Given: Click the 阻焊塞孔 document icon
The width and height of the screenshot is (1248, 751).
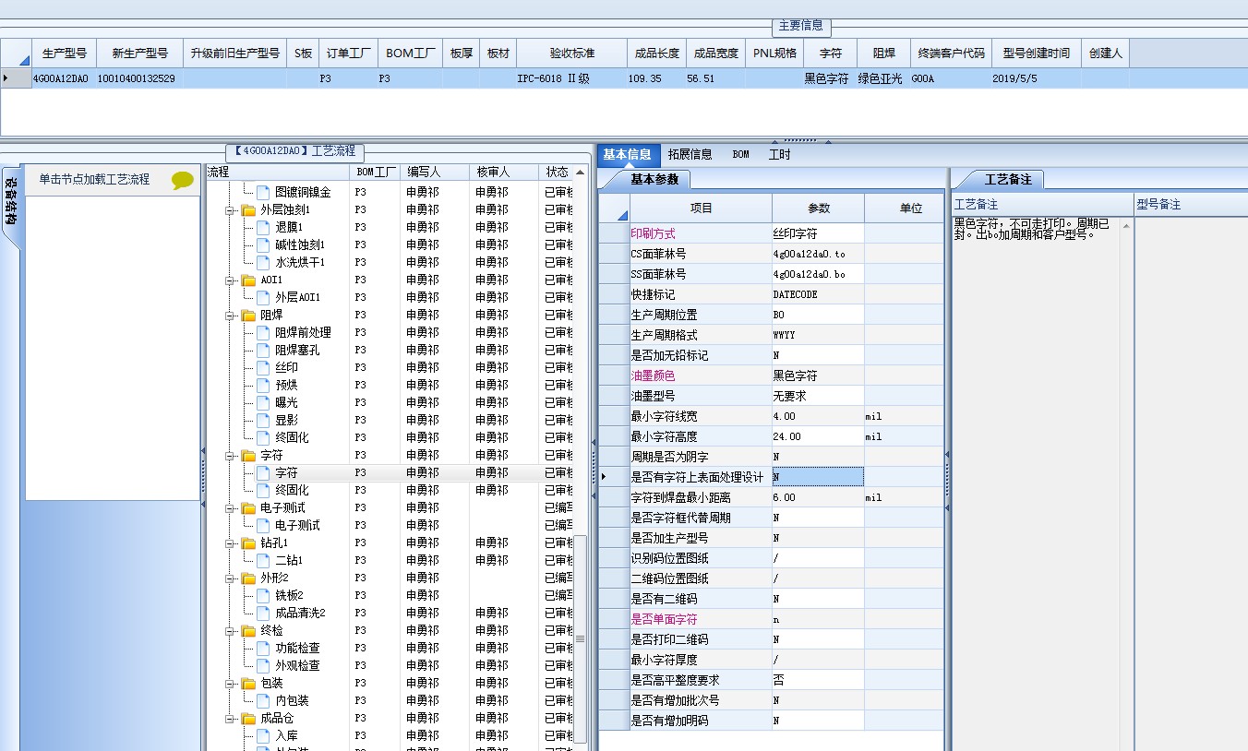Looking at the screenshot, I should point(263,350).
